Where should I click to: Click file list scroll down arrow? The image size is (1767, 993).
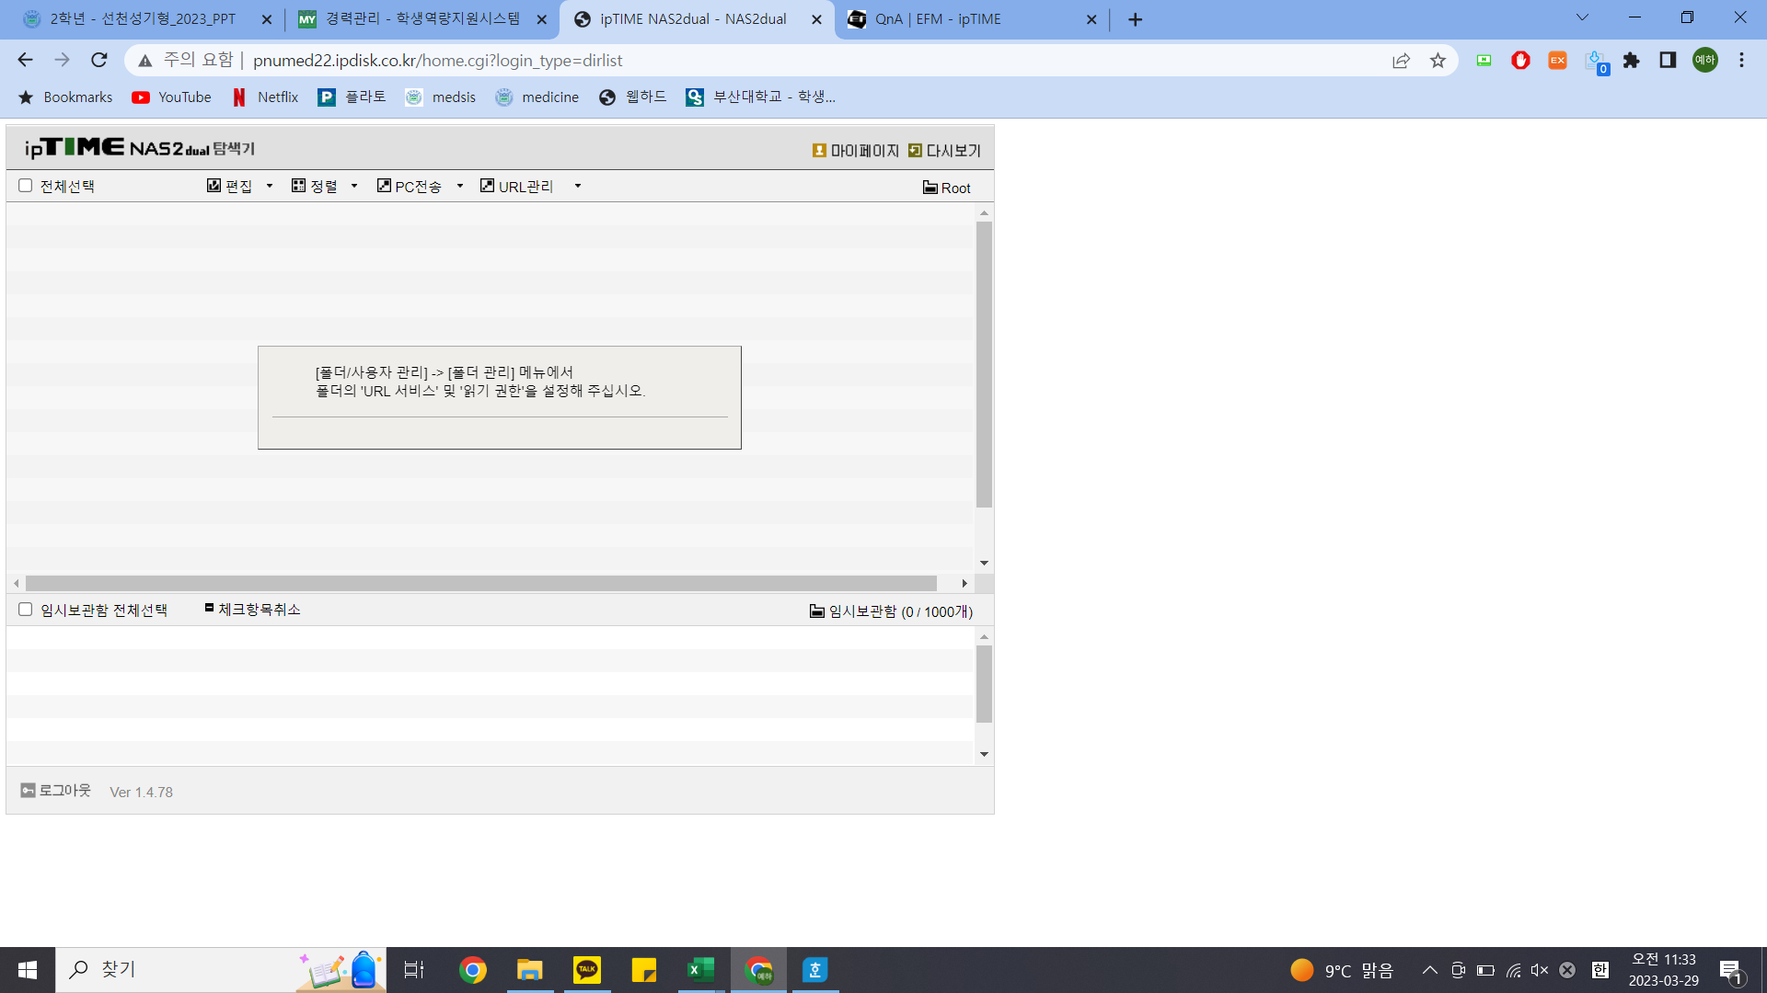click(x=984, y=563)
